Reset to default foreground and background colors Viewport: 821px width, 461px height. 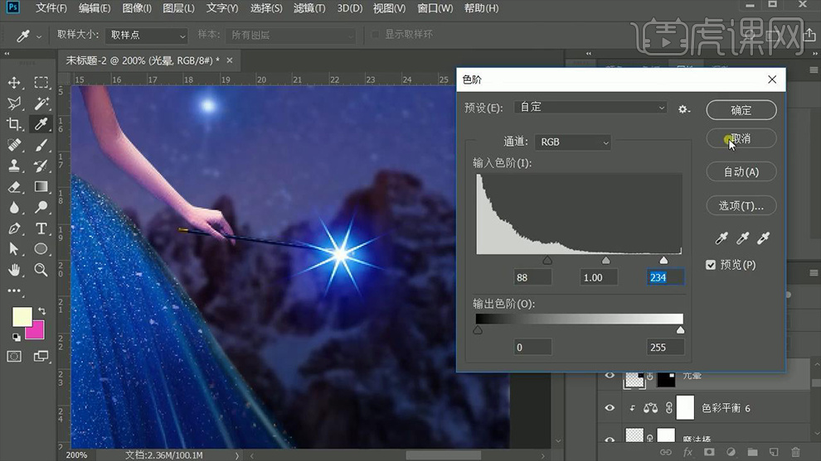click(17, 337)
